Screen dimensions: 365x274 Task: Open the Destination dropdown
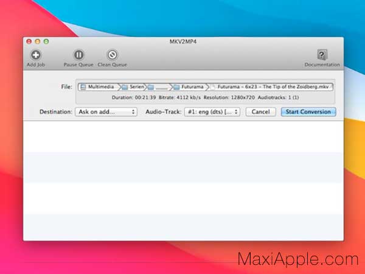point(106,112)
